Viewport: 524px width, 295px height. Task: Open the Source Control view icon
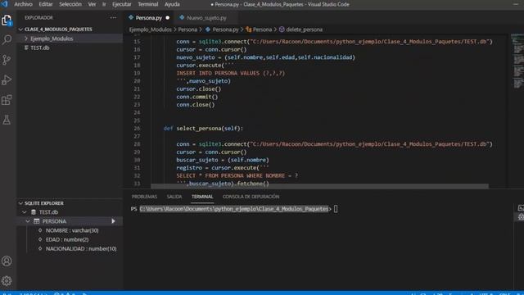7,60
